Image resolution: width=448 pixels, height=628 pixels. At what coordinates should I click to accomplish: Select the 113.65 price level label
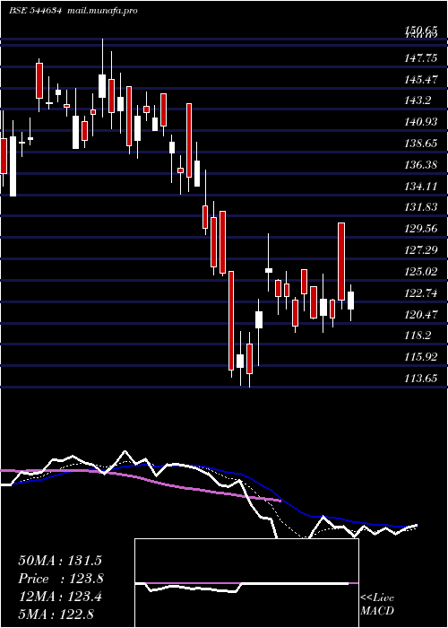421,378
